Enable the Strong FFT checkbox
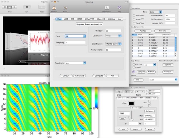The height and width of the screenshot is (138, 179). [x=134, y=19]
